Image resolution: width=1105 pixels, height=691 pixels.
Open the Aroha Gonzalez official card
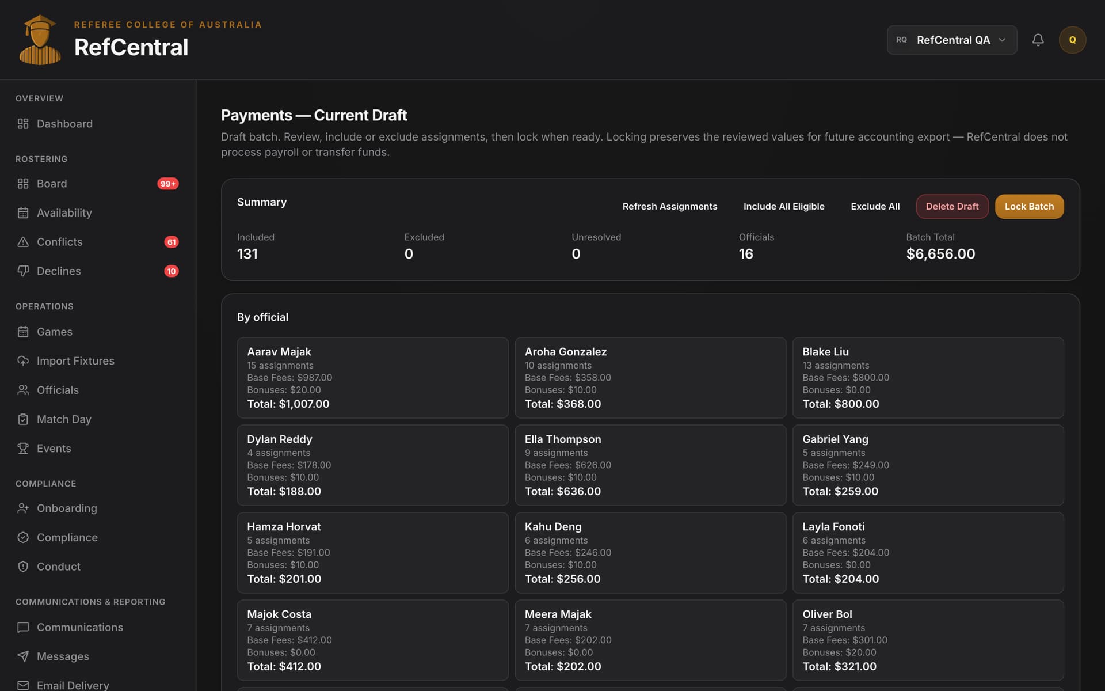pyautogui.click(x=650, y=378)
